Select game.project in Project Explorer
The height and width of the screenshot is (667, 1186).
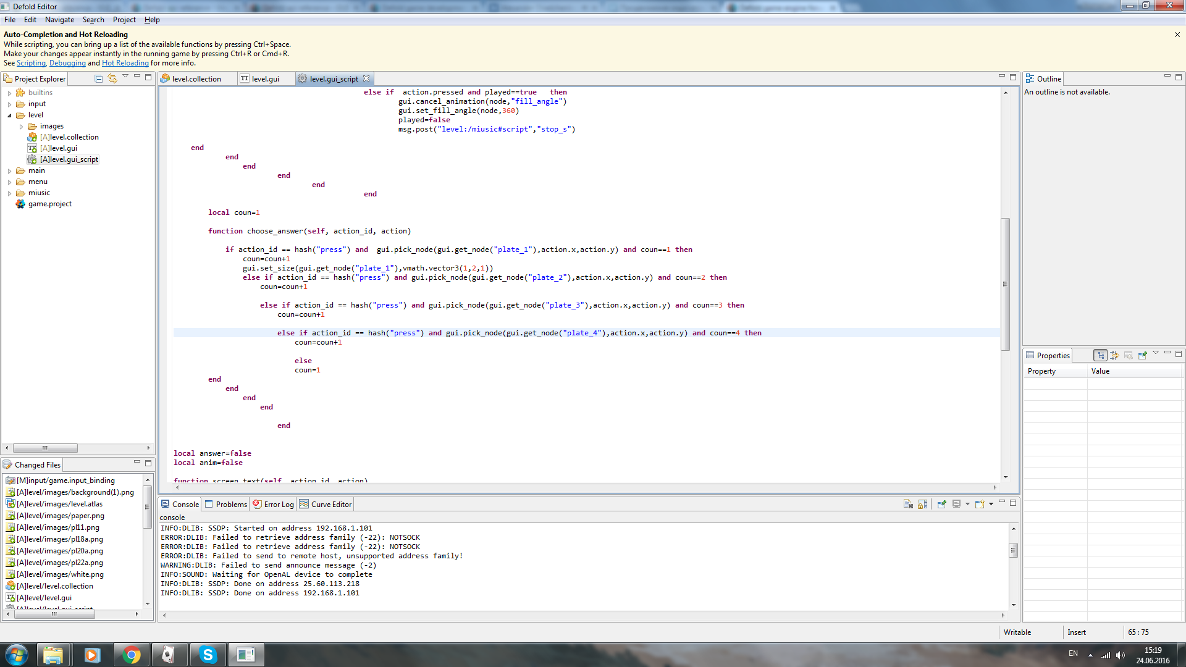coord(49,204)
